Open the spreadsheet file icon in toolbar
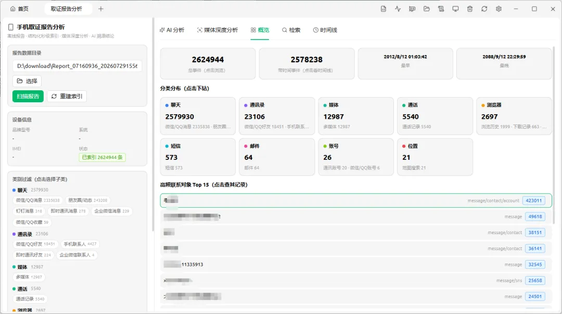Viewport: 562px width, 314px height. (383, 9)
